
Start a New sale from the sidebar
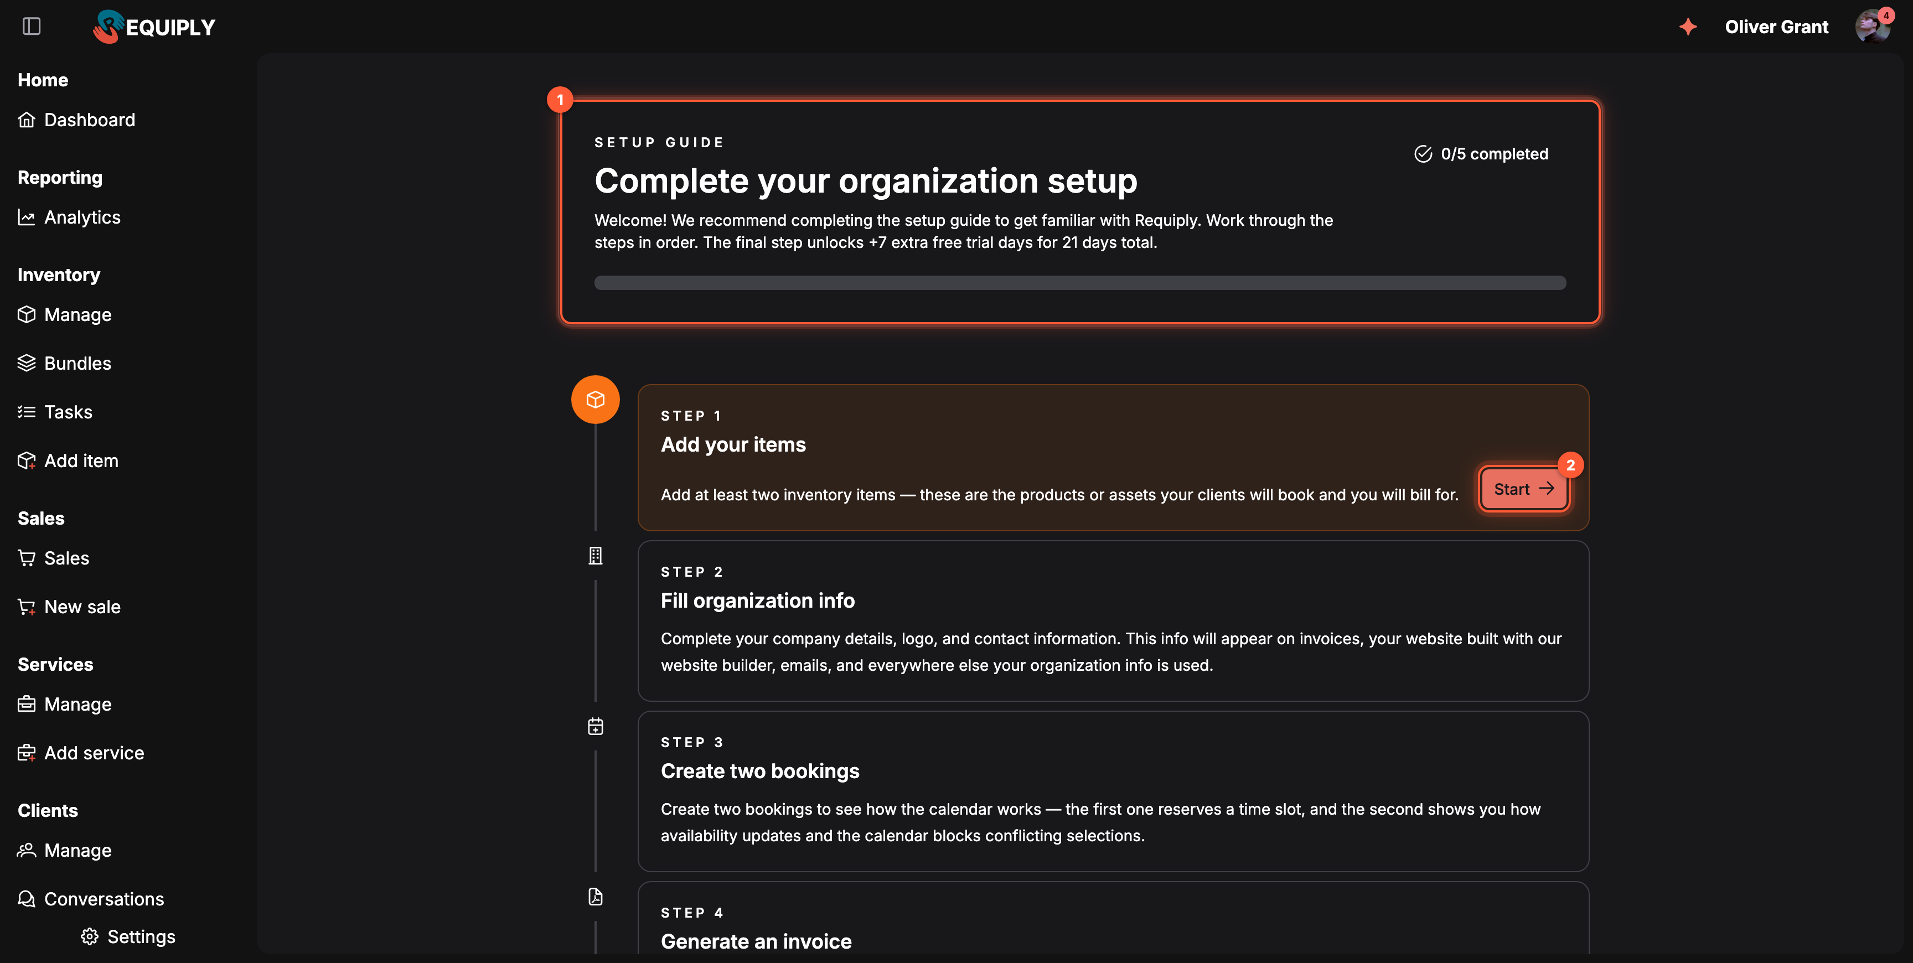(69, 607)
